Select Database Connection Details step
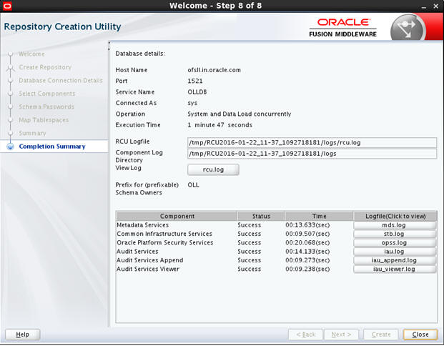This screenshot has height=346, width=444. (61, 81)
